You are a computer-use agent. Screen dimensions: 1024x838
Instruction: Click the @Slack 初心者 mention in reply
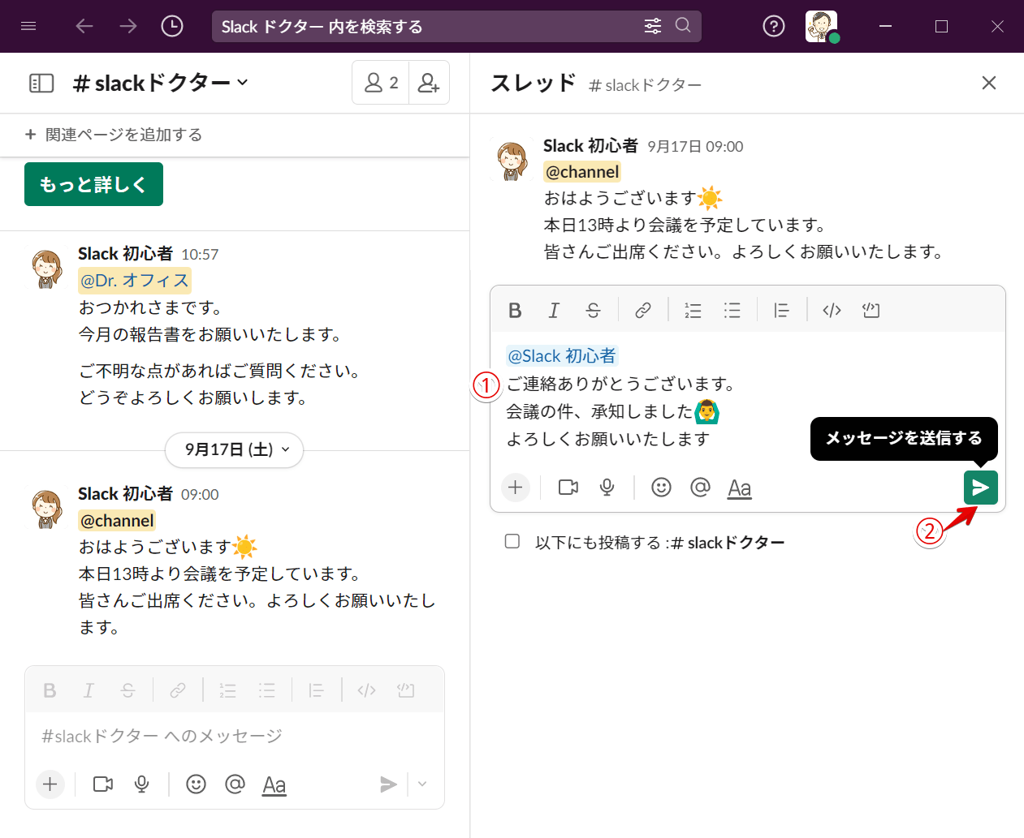(562, 356)
